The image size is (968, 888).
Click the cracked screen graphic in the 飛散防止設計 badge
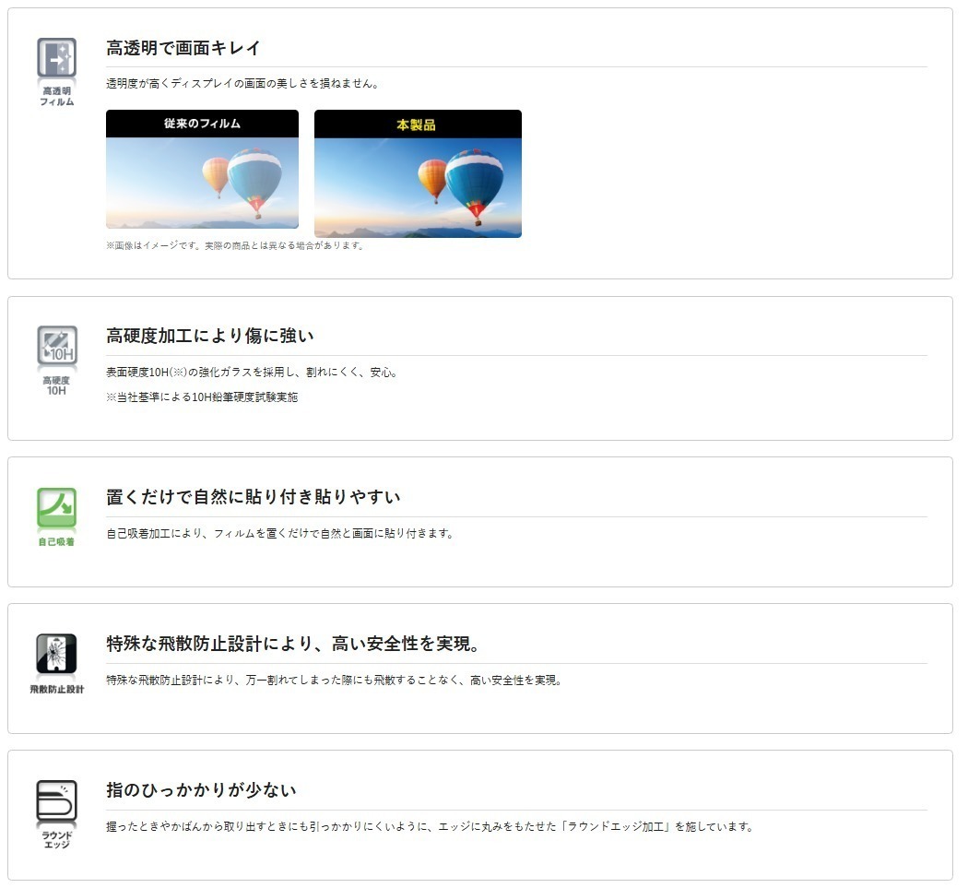(x=57, y=655)
